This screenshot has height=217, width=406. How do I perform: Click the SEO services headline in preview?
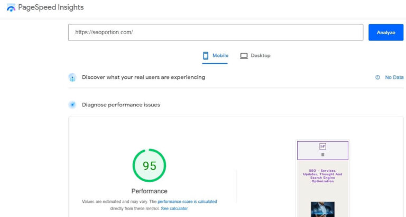pyautogui.click(x=322, y=176)
